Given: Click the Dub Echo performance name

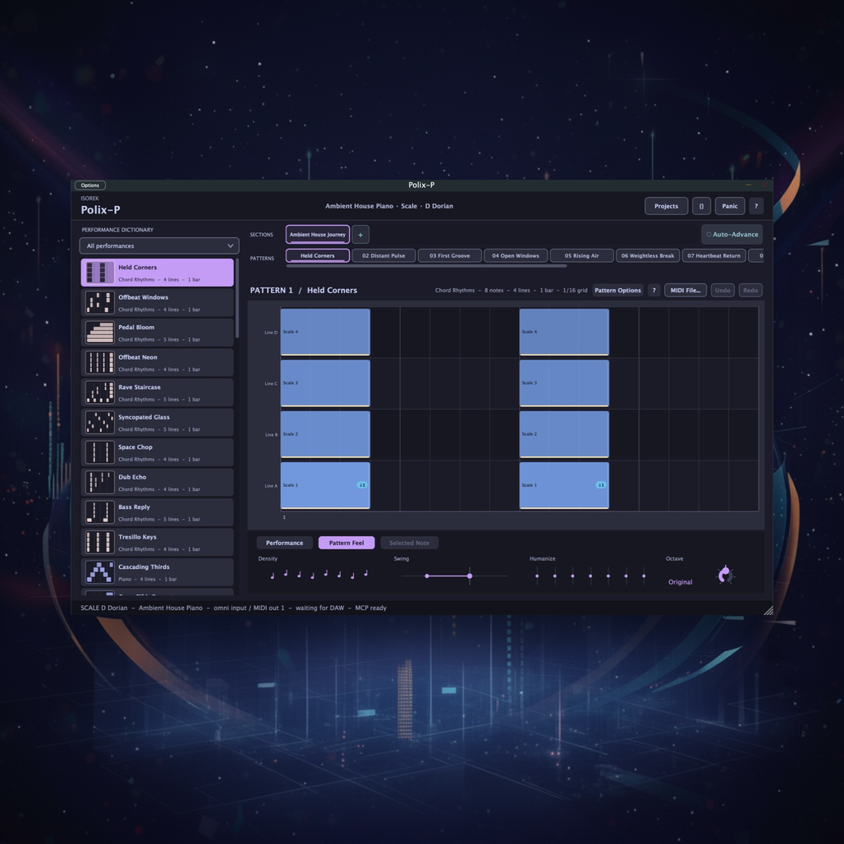Looking at the screenshot, I should (132, 477).
